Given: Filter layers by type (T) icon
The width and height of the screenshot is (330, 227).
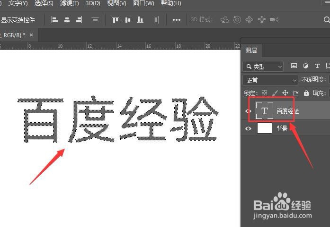Looking at the screenshot, I should pyautogui.click(x=317, y=66).
